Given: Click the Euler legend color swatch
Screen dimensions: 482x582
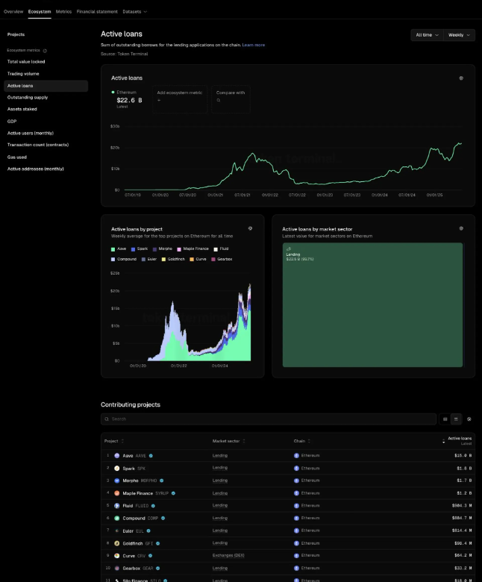Looking at the screenshot, I should click(x=143, y=260).
